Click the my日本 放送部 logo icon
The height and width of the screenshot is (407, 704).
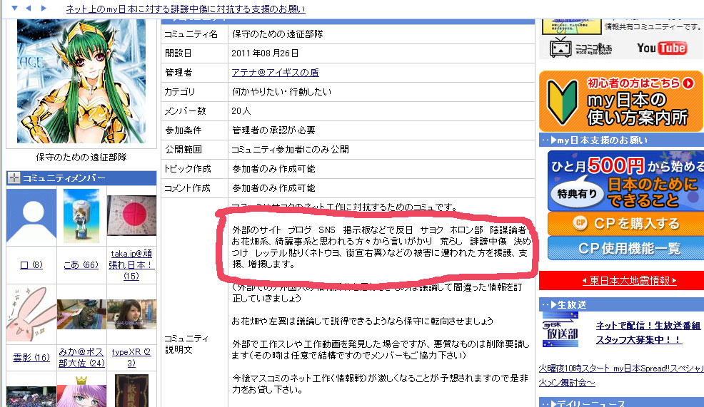[x=560, y=330]
